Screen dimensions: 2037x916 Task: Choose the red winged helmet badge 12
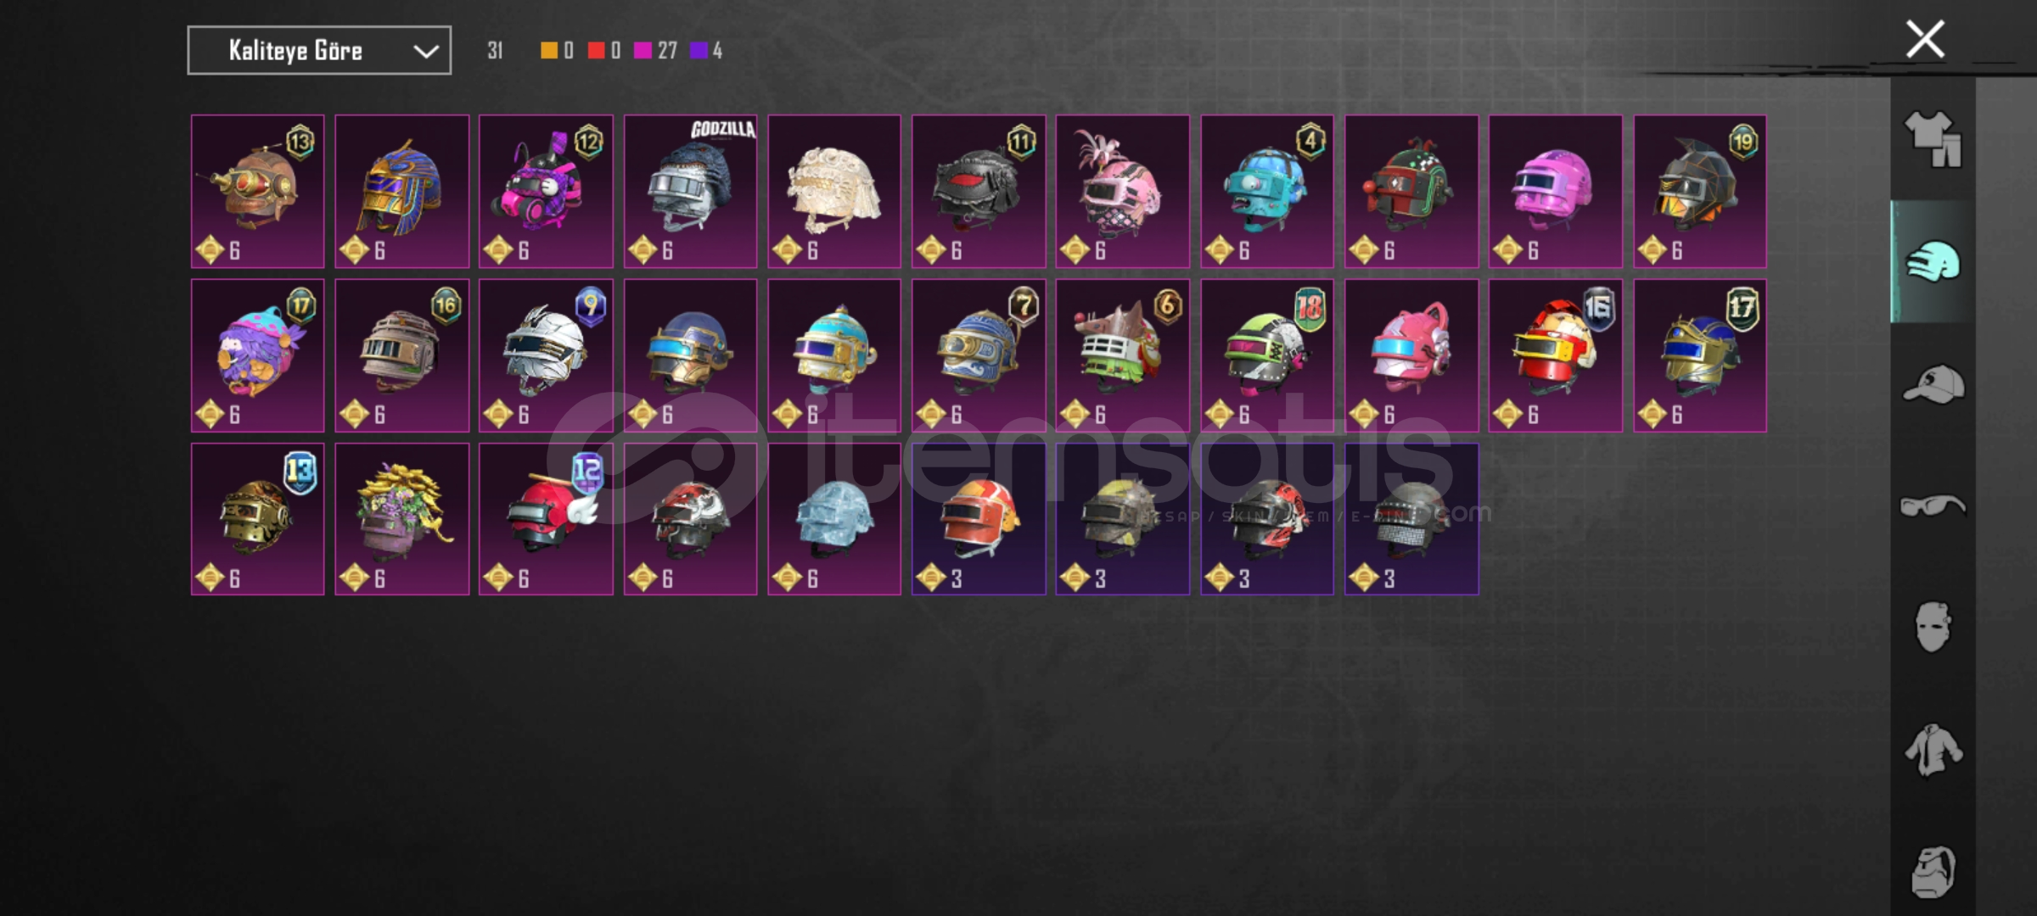pyautogui.click(x=546, y=519)
